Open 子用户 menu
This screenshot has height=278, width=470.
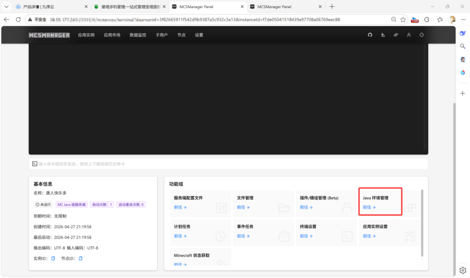tap(161, 35)
